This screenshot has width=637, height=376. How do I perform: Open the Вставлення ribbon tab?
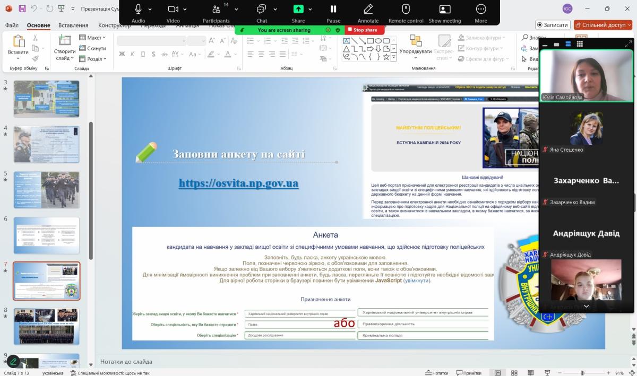[73, 25]
